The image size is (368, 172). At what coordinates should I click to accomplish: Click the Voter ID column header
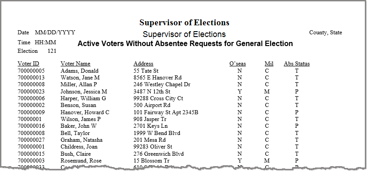tap(29, 64)
